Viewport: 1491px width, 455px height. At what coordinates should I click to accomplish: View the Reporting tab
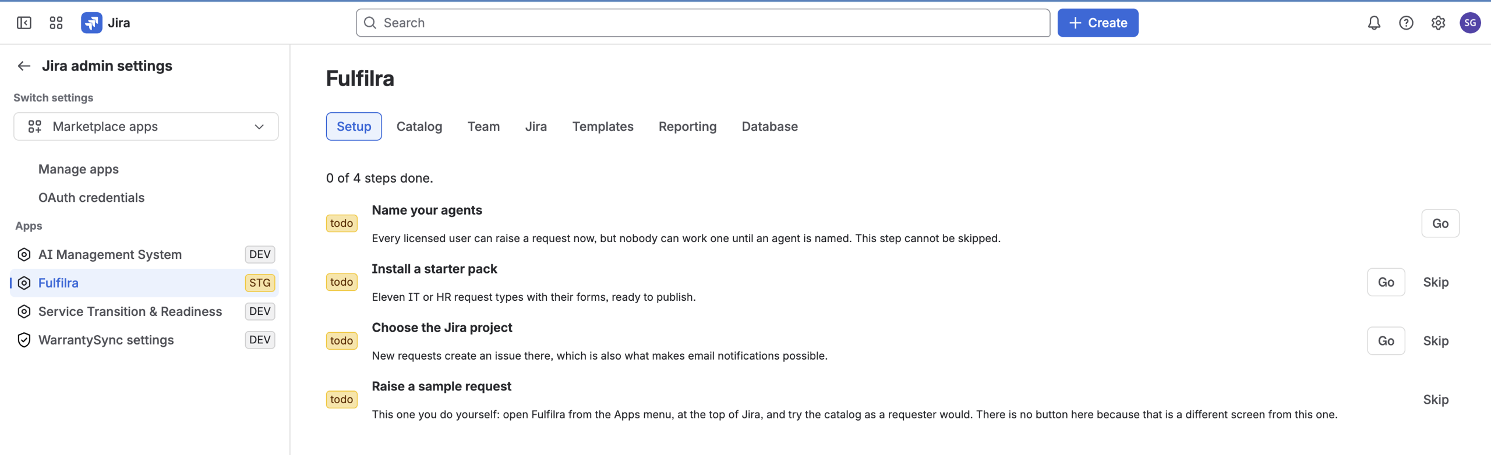point(687,126)
